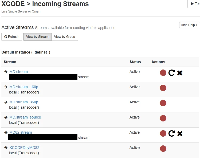This screenshot has width=200, height=159.
Task: Refresh the active streams list
Action: tap(12, 37)
